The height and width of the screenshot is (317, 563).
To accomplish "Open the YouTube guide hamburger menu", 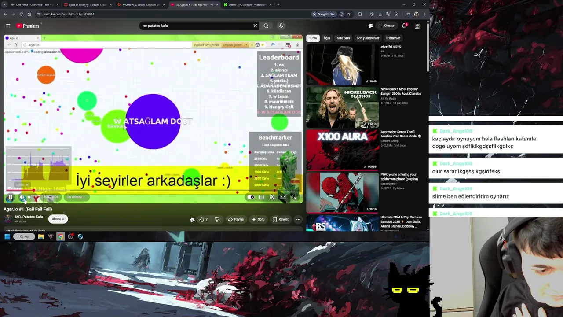I will 8,26.
